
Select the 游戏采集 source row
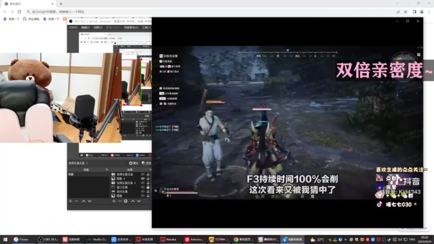[131, 191]
